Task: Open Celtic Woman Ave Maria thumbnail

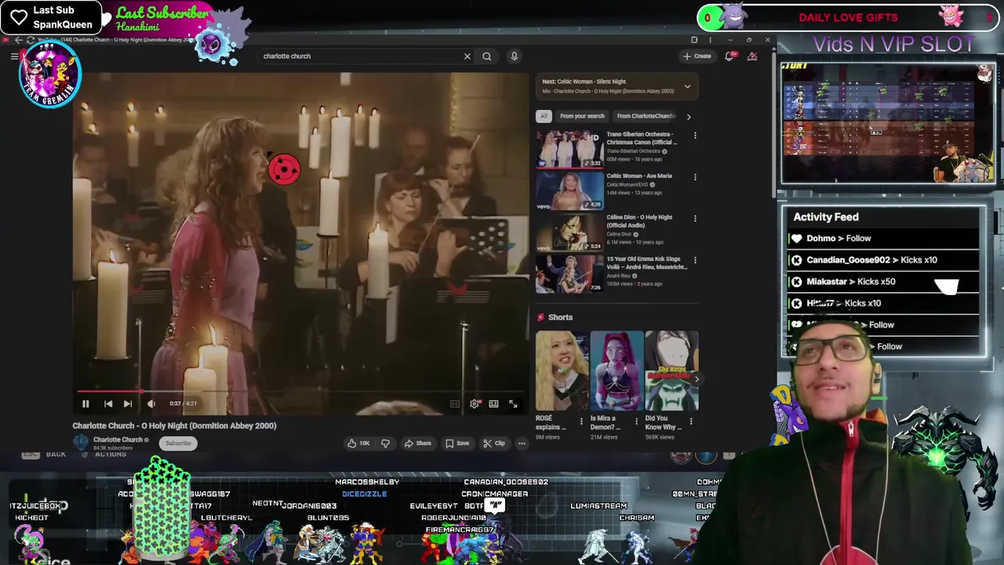Action: click(x=569, y=191)
